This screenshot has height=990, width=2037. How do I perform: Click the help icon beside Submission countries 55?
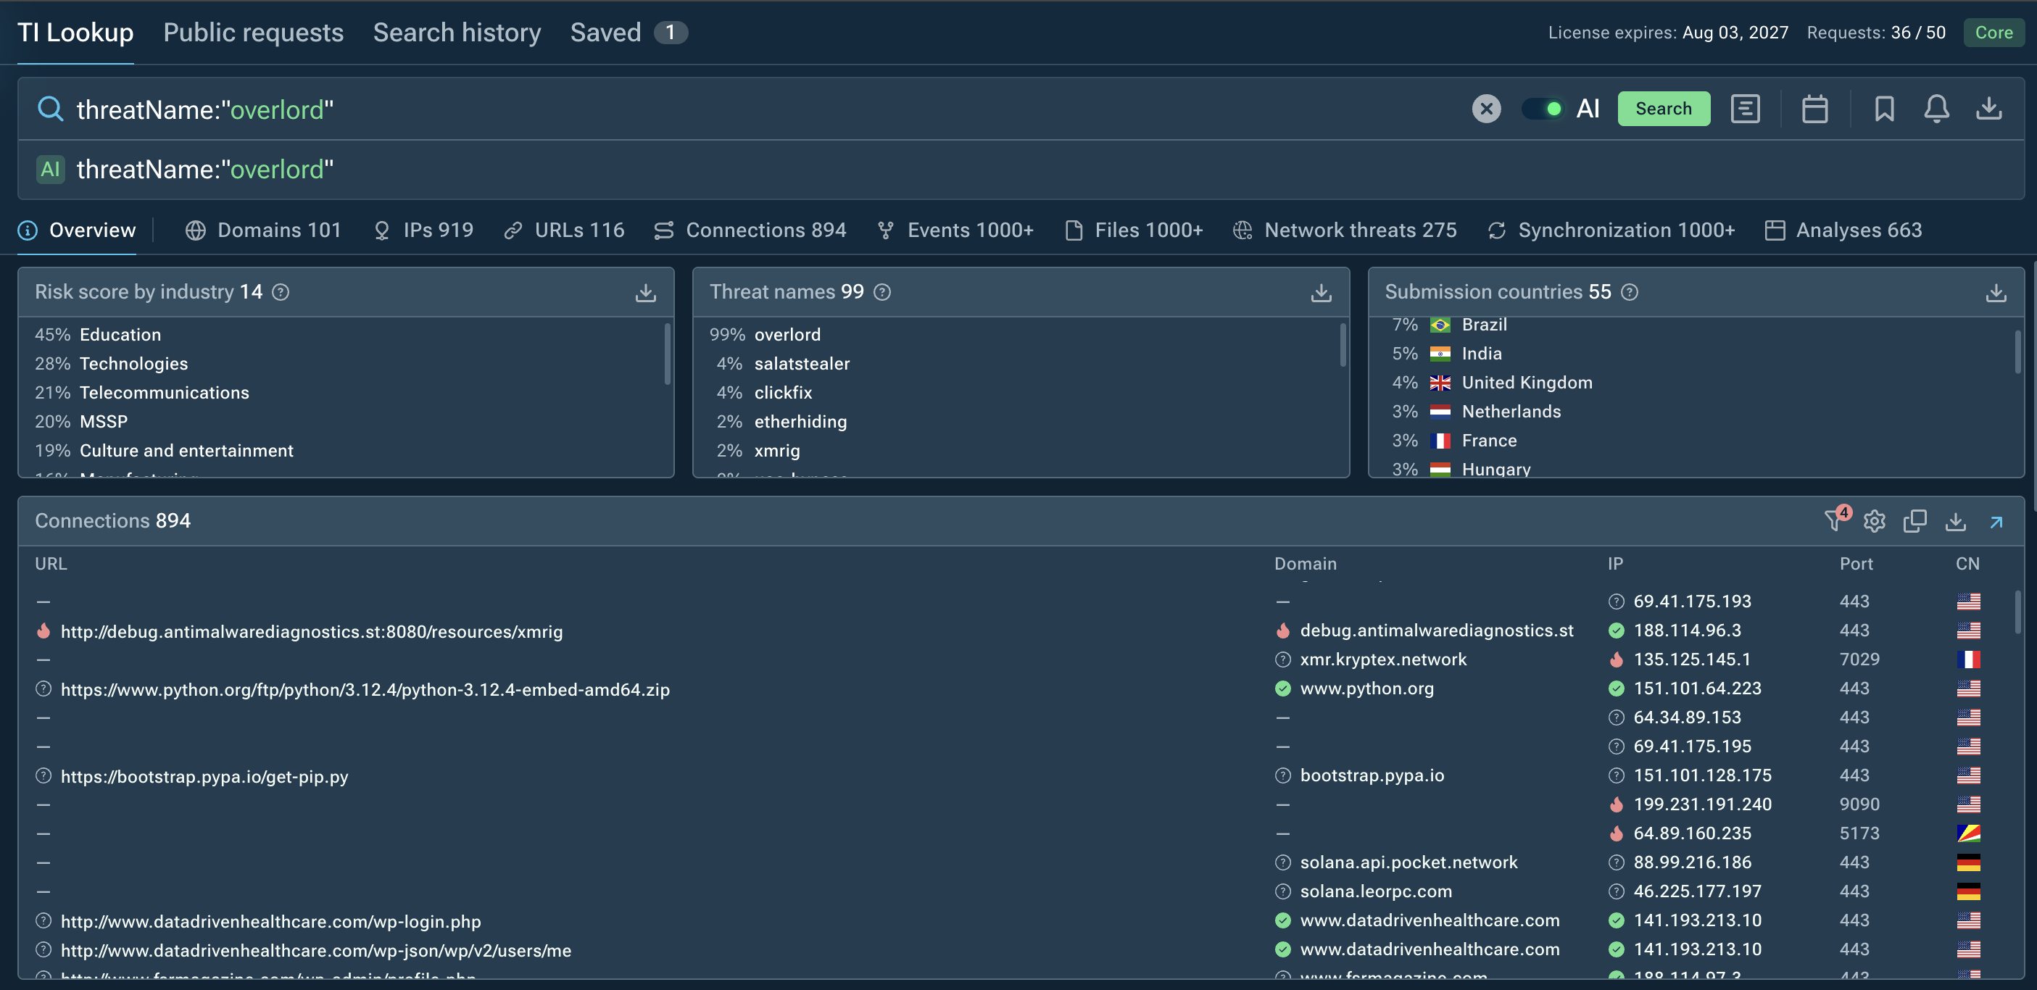pos(1630,293)
